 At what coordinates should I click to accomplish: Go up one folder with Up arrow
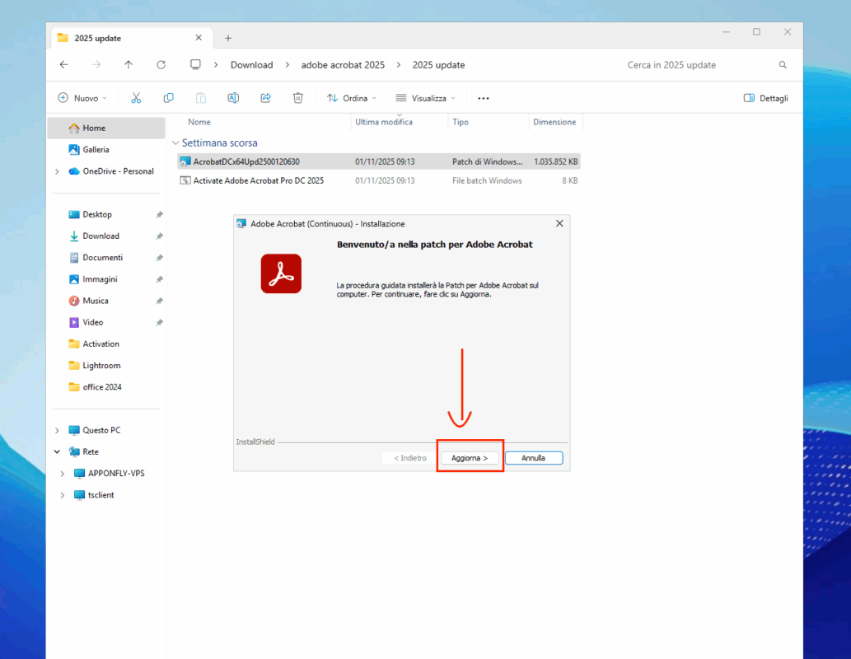coord(129,64)
